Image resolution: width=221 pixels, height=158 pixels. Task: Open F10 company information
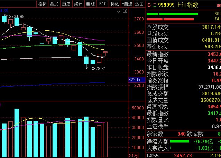point(103,4)
